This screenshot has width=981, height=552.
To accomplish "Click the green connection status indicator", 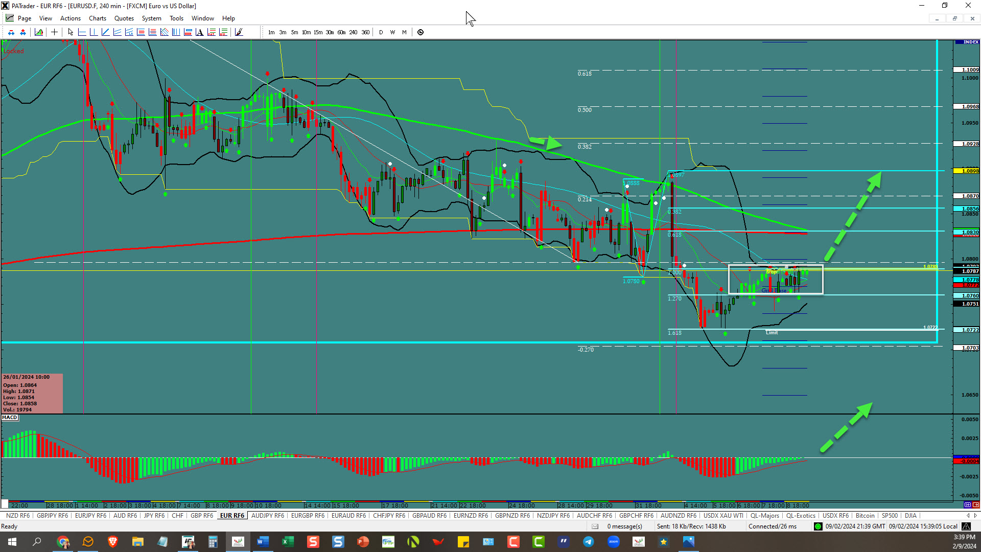I will tap(818, 526).
